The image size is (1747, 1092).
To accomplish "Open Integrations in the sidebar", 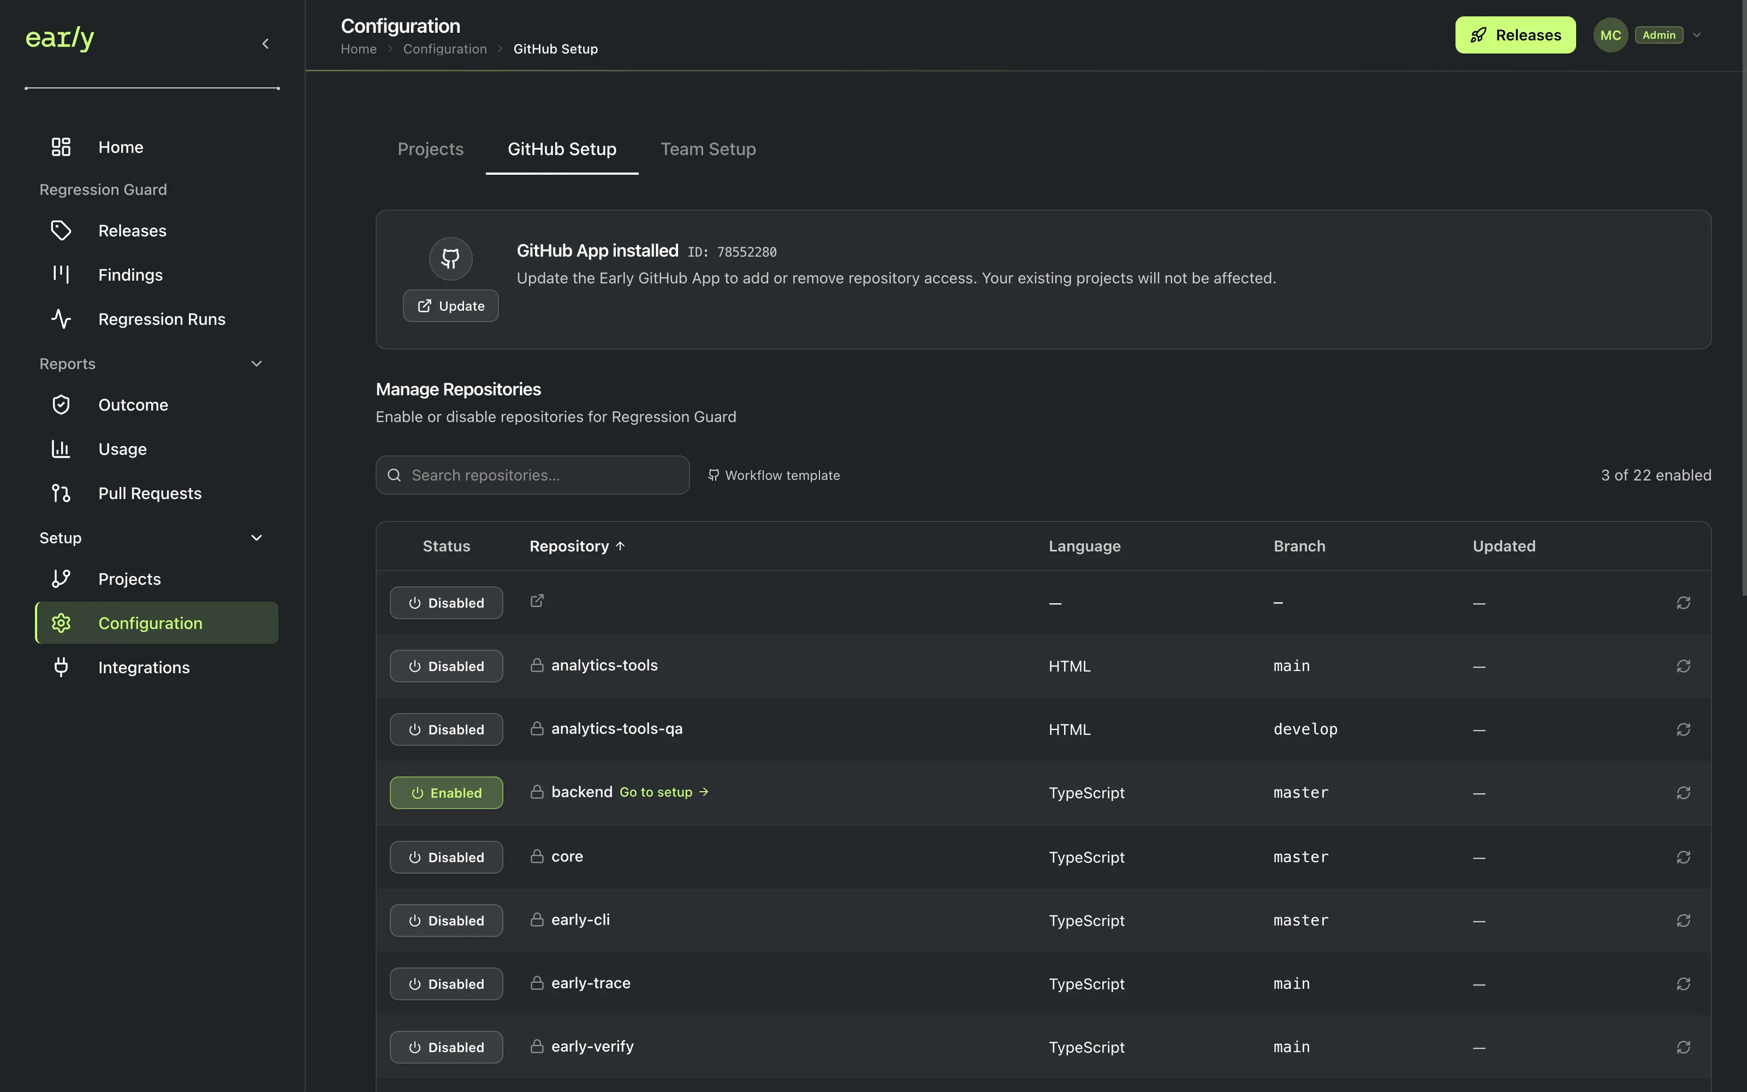I will tap(157, 667).
